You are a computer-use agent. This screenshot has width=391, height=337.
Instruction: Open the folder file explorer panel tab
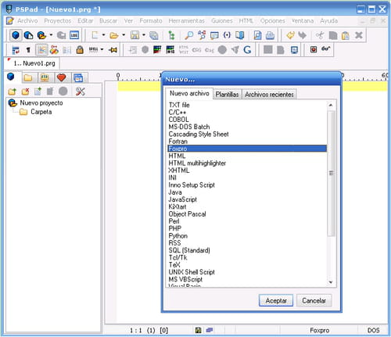point(28,77)
